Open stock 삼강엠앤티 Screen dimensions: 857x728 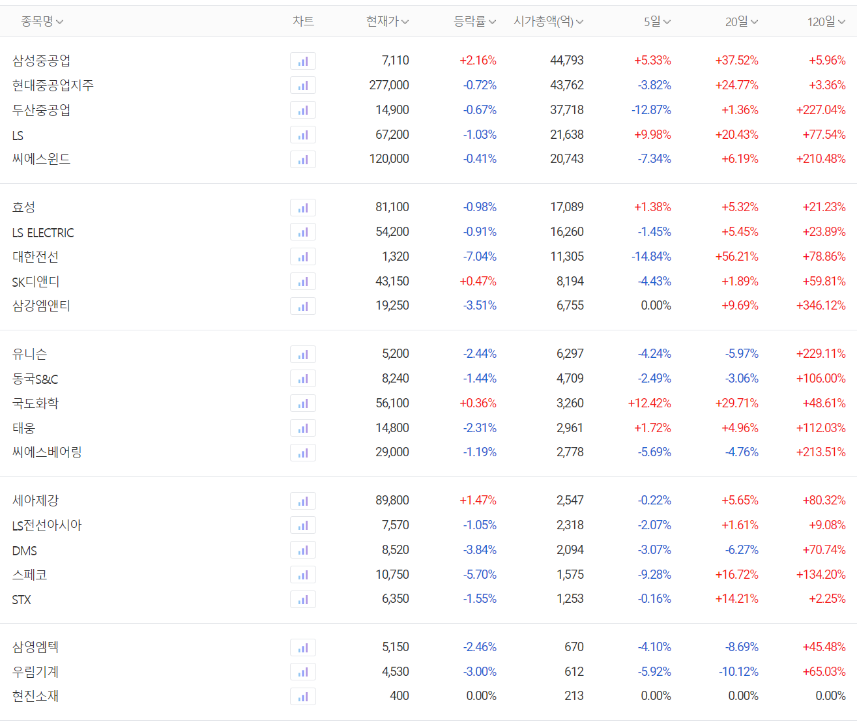tap(41, 306)
